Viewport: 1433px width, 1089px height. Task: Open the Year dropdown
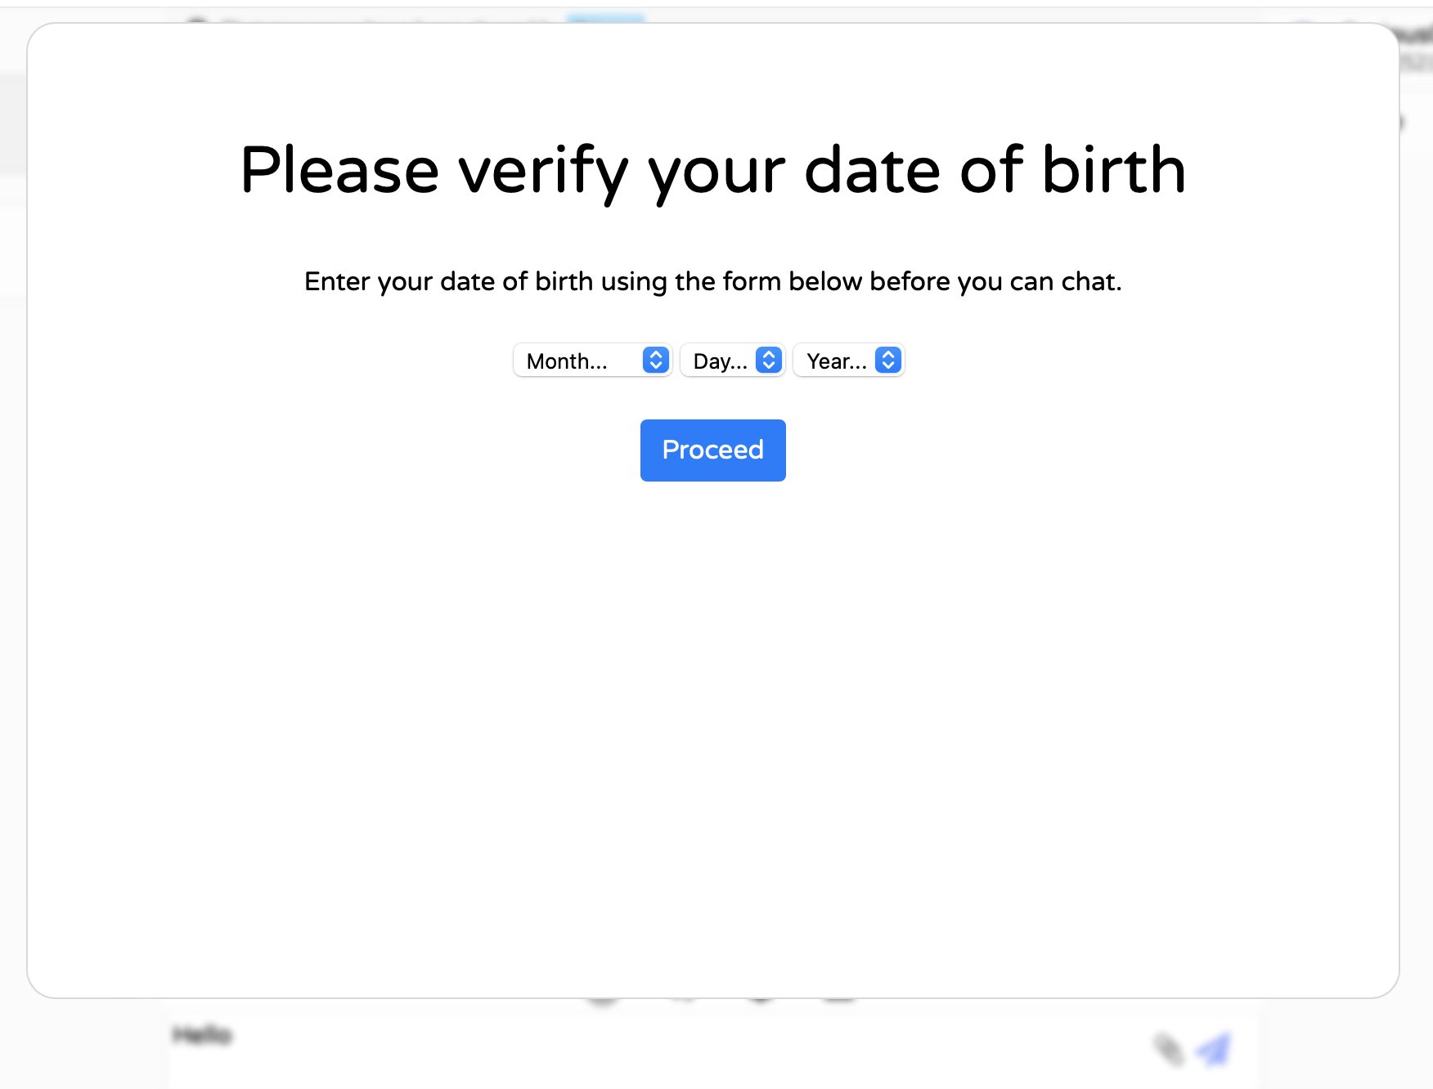click(x=848, y=361)
